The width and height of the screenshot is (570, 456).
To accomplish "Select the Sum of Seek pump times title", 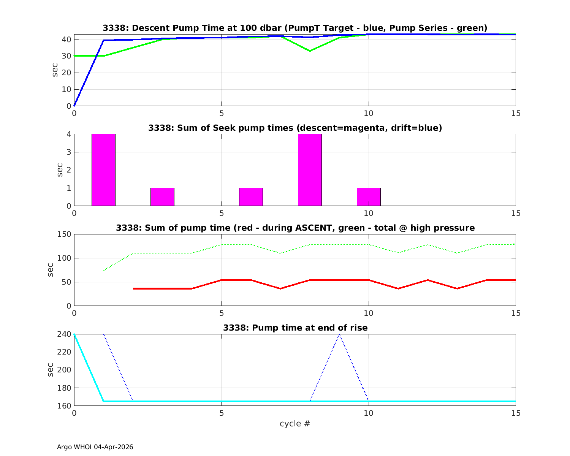I will pos(295,128).
